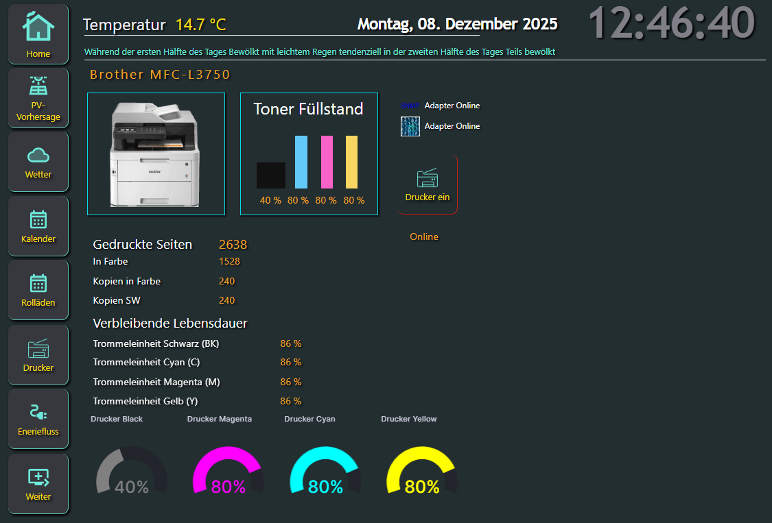
Task: Click the Drucker Yellow 80% gauge
Action: 422,470
